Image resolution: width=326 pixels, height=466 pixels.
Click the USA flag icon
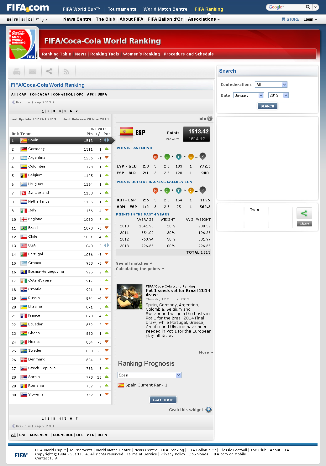(x=24, y=246)
